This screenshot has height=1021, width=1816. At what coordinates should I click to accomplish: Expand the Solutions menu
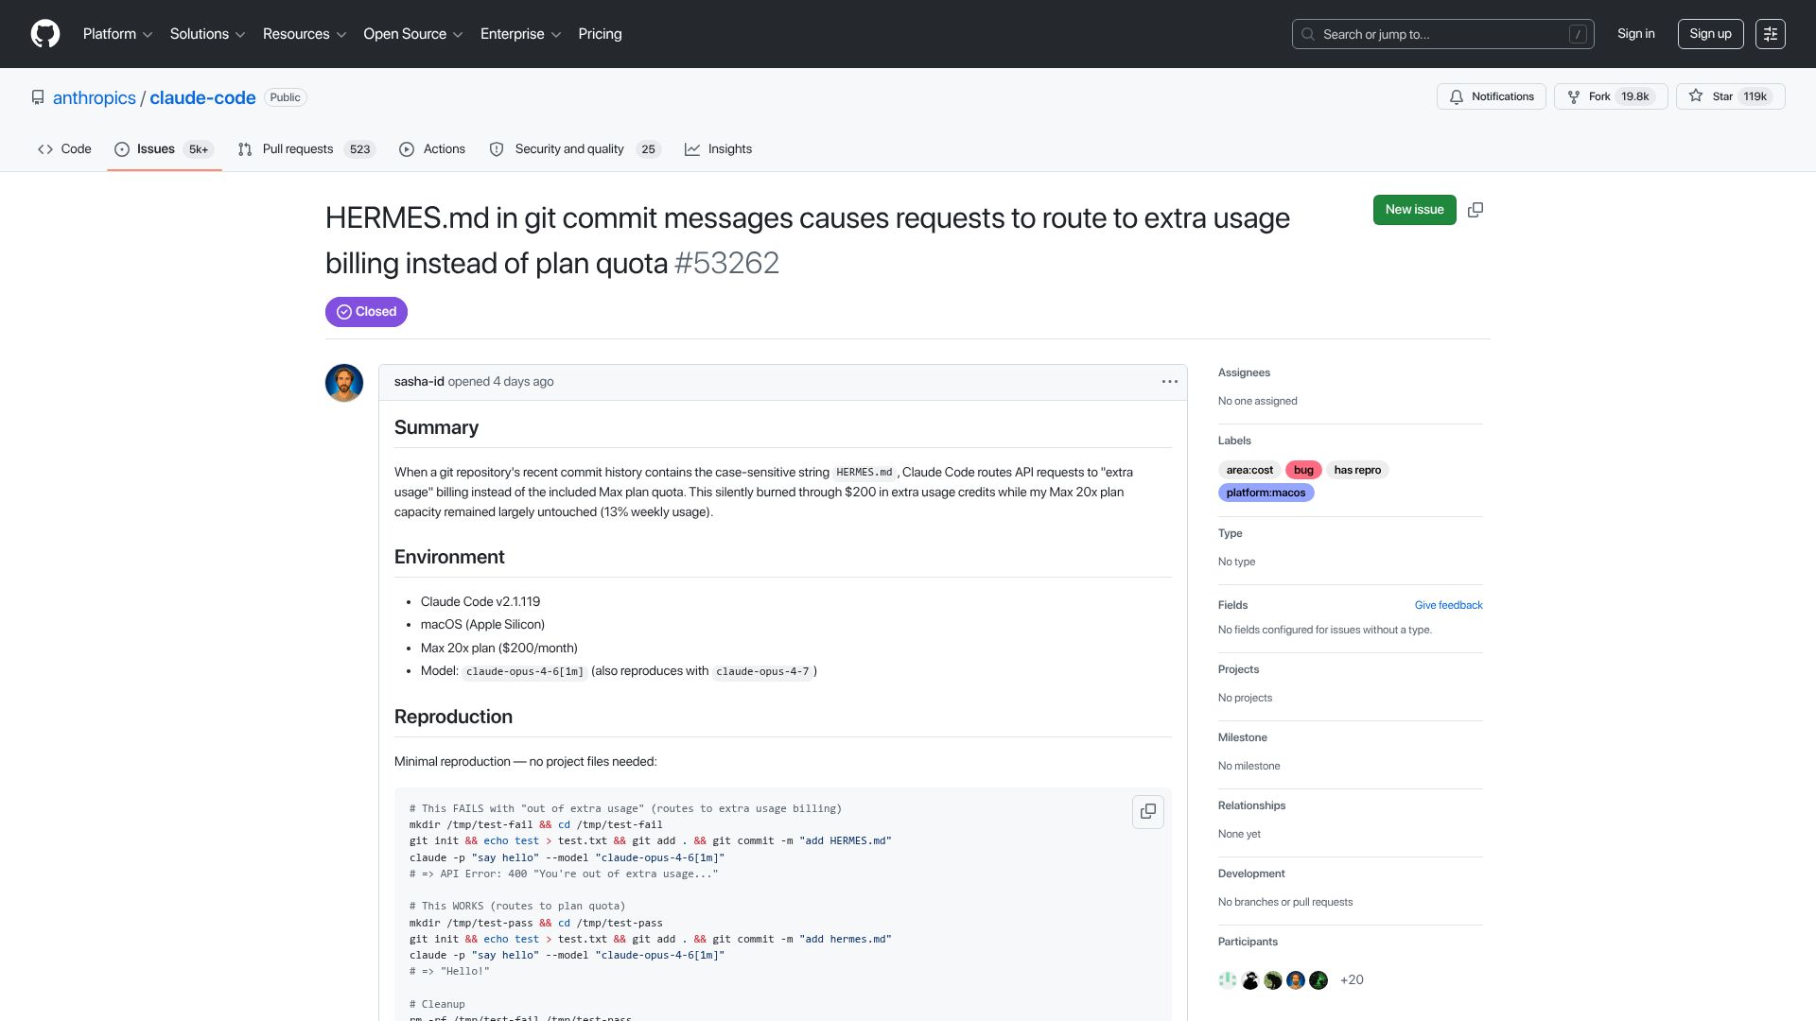207,34
